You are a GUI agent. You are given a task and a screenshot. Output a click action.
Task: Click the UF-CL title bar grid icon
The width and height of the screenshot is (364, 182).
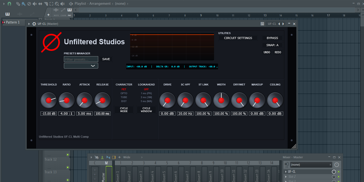pos(262,24)
